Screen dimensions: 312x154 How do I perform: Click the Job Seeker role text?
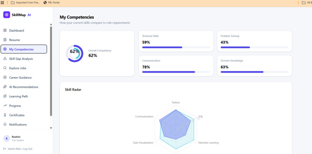tap(18, 140)
